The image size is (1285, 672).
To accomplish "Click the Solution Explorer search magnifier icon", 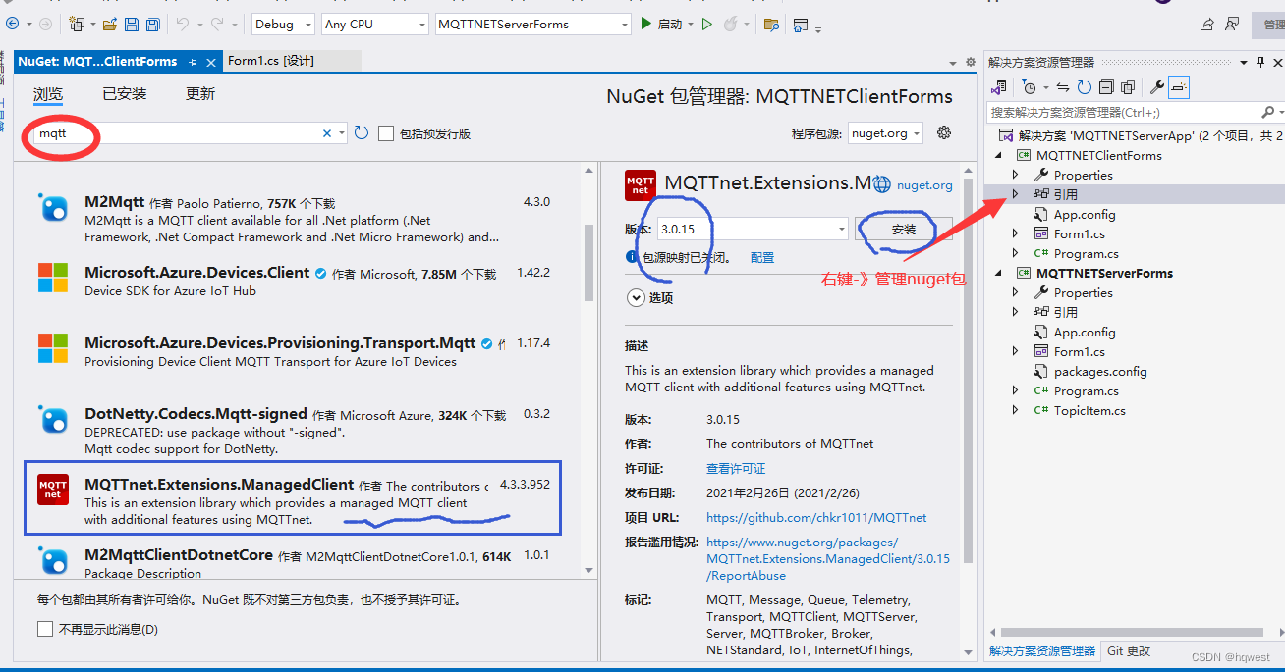I will (1267, 113).
